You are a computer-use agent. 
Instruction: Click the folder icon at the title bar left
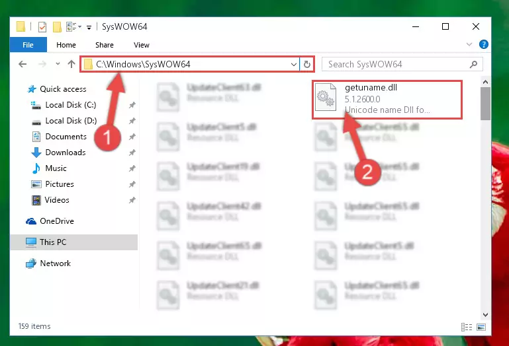click(21, 26)
